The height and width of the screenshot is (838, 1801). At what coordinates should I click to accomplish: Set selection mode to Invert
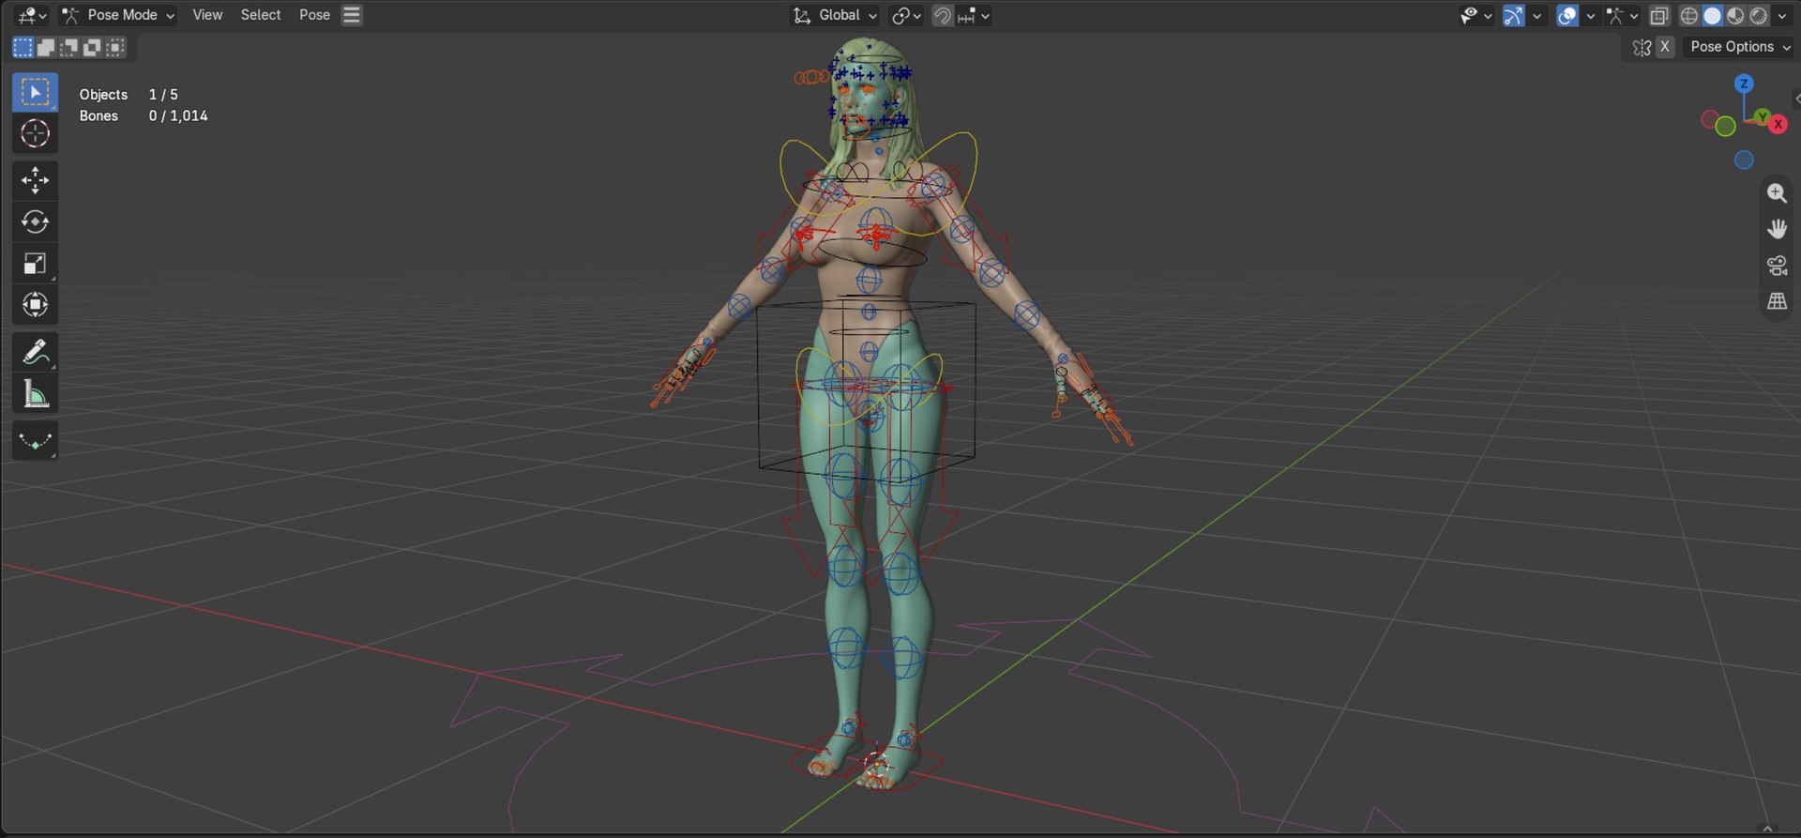[92, 47]
